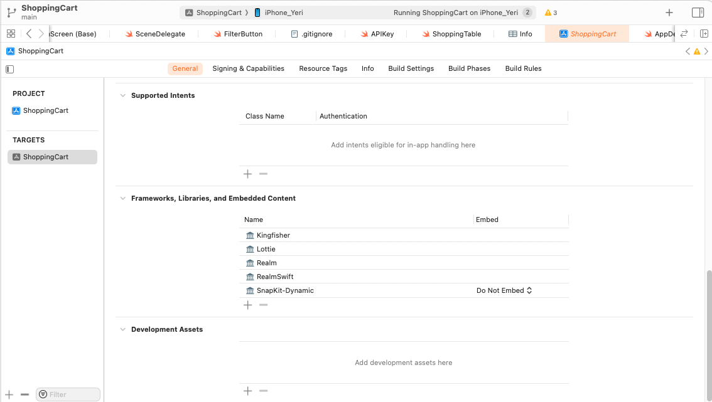Hide the project and targets list sidebar
Image resolution: width=712 pixels, height=402 pixels.
point(9,69)
